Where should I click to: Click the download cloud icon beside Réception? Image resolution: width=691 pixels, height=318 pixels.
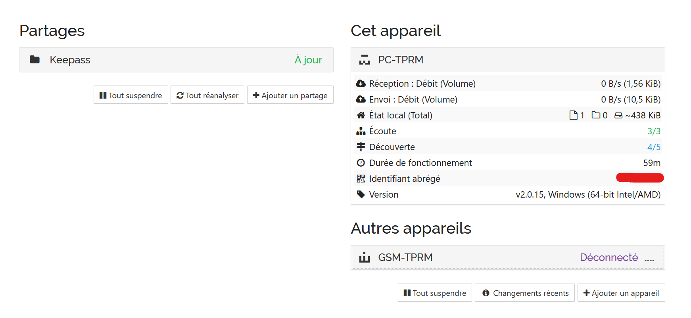pos(361,84)
